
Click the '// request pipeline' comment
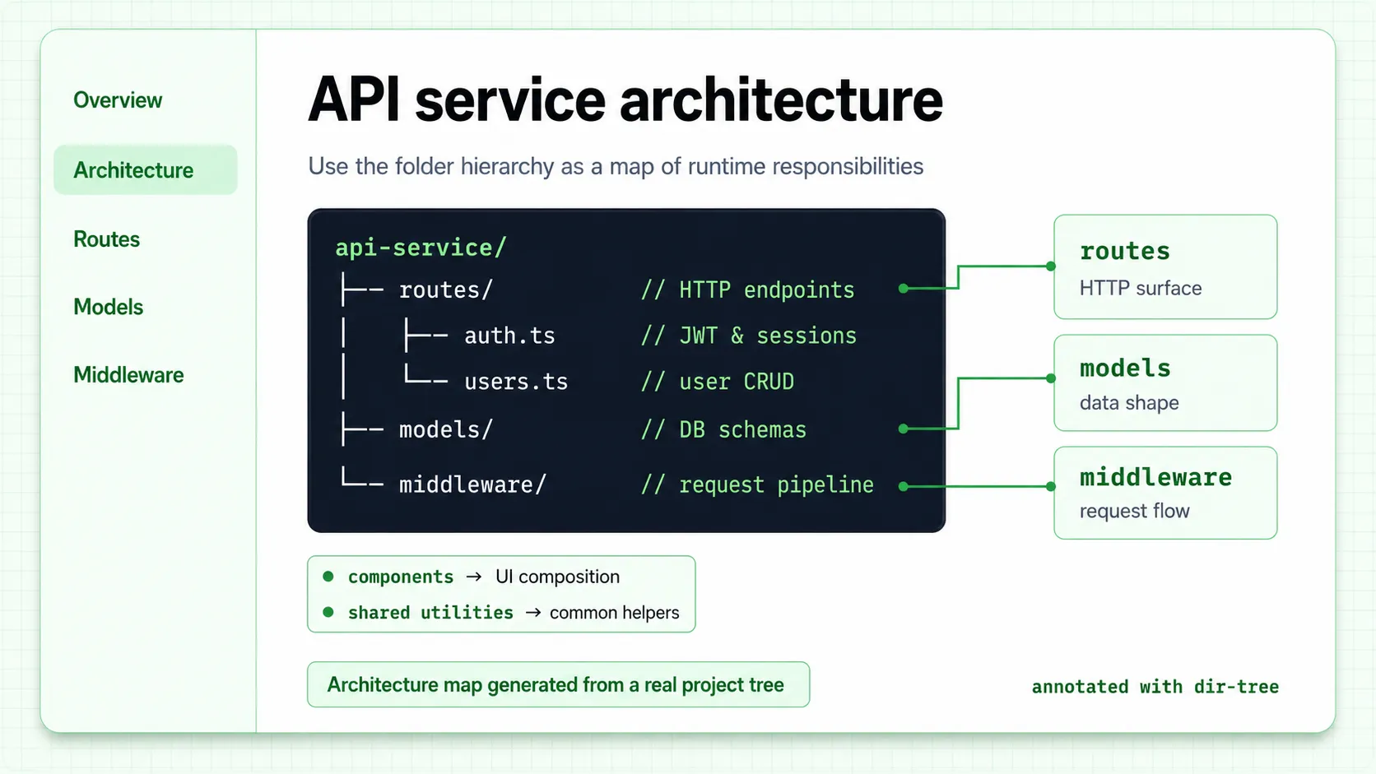click(757, 484)
